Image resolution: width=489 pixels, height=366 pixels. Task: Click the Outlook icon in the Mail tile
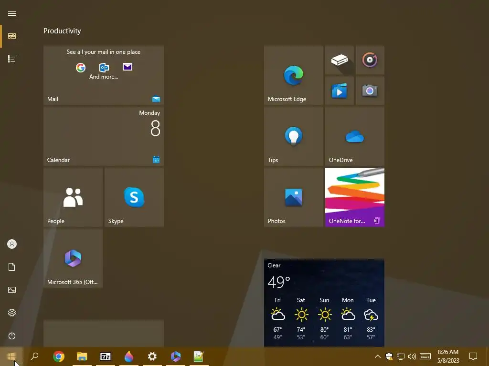tap(104, 67)
